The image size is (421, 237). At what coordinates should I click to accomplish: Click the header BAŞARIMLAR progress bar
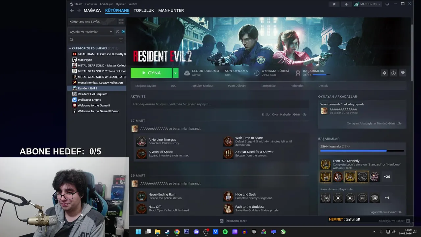coord(321,75)
